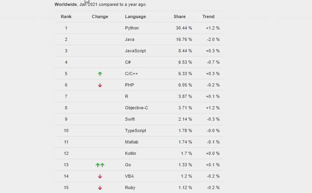Click red down arrow beside VBA
This screenshot has width=312, height=193.
[100, 176]
